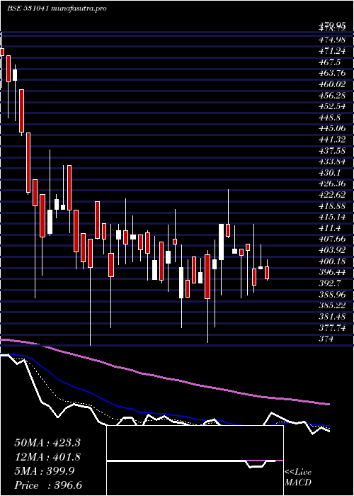Click the 388.96 price axis label
354x496 pixels.
(x=332, y=293)
